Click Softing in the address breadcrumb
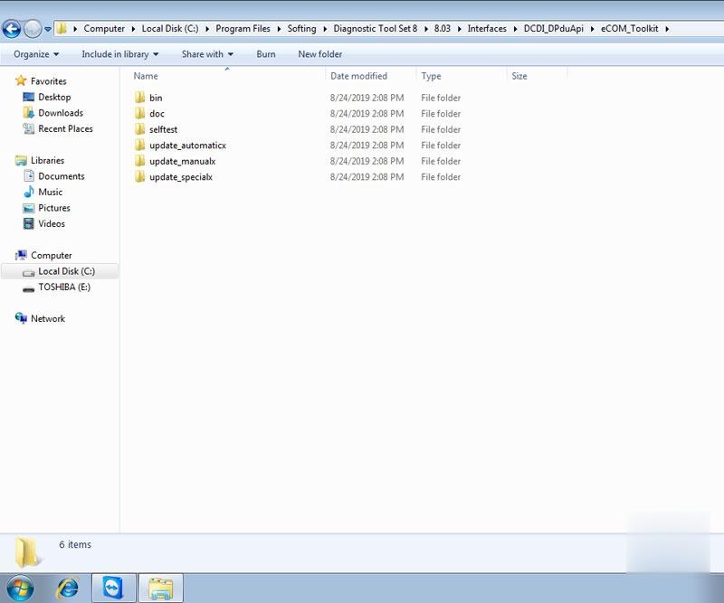The height and width of the screenshot is (603, 724). pos(301,29)
